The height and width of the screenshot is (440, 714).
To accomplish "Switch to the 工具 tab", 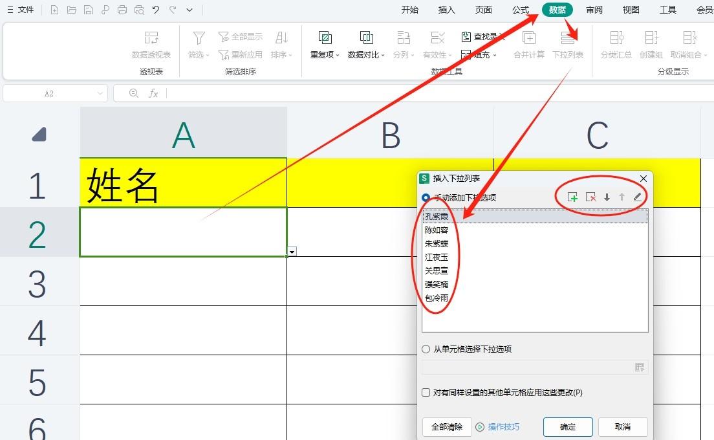I will [668, 10].
